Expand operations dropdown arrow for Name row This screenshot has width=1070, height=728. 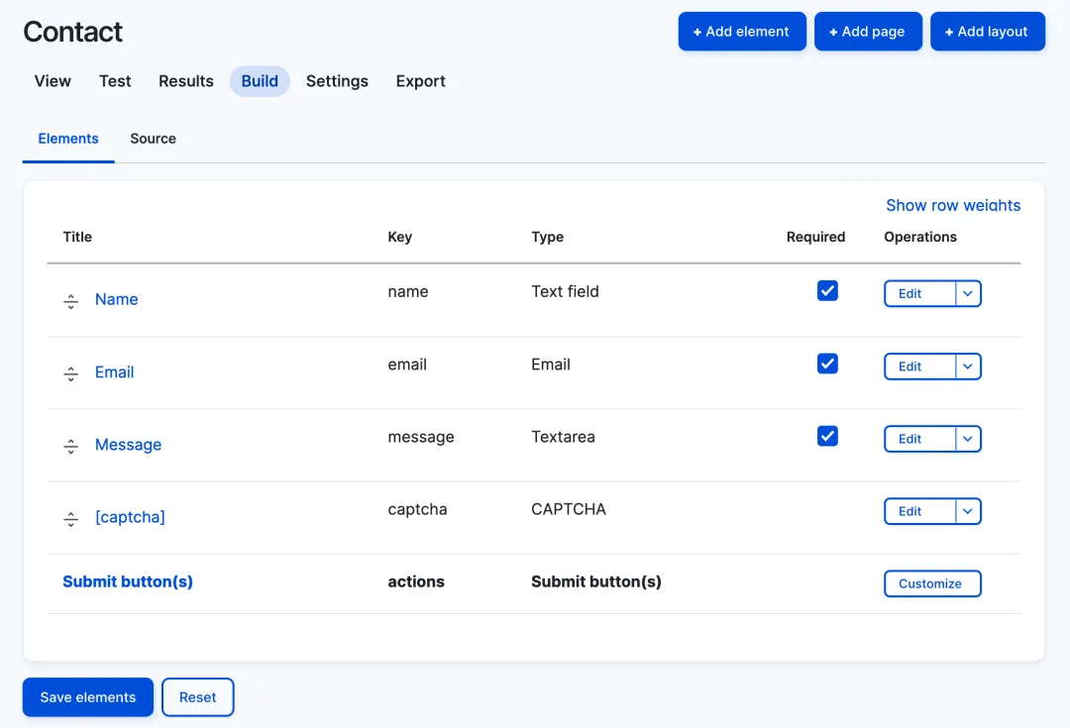click(968, 293)
